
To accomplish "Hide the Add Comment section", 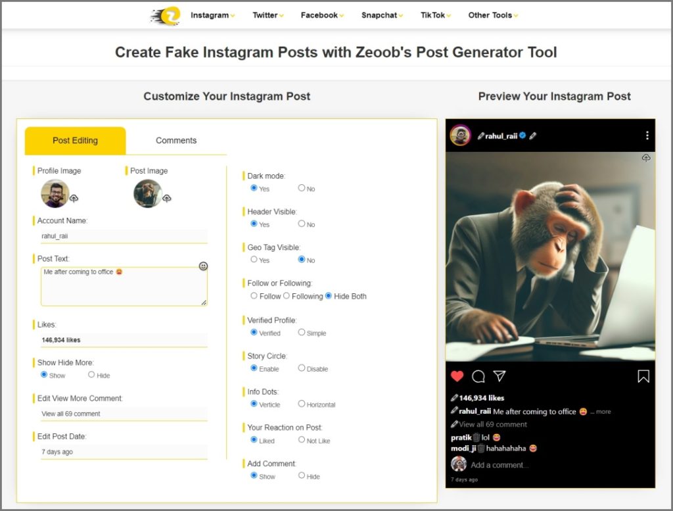I will click(x=301, y=475).
